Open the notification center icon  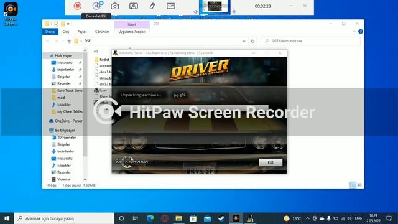(x=389, y=218)
